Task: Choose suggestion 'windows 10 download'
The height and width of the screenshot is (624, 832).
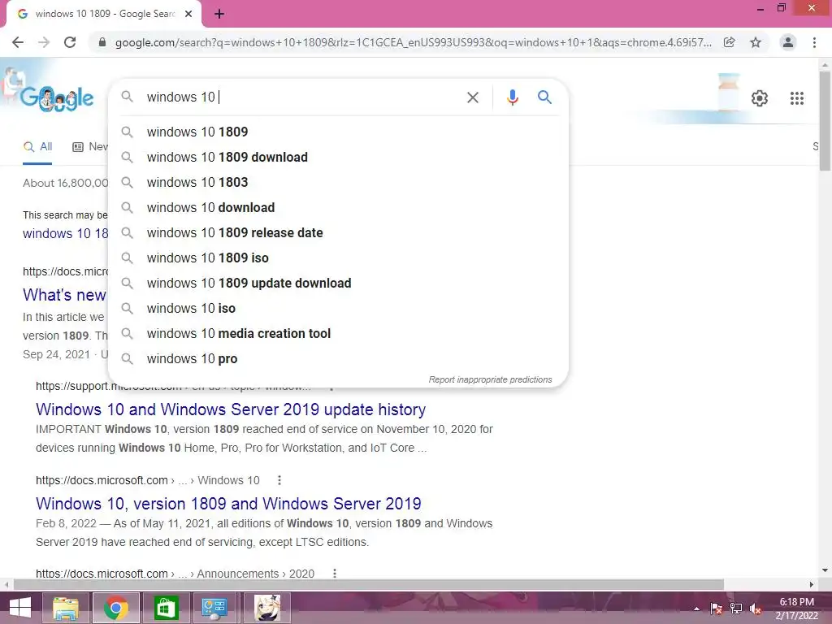Action: 338,207
